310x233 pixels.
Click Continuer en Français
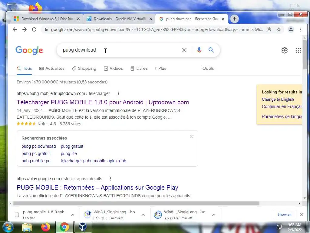[282, 106]
